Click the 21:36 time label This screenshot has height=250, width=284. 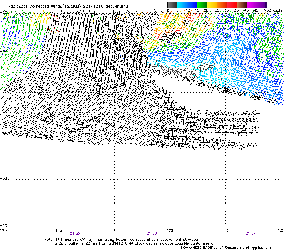(152, 233)
